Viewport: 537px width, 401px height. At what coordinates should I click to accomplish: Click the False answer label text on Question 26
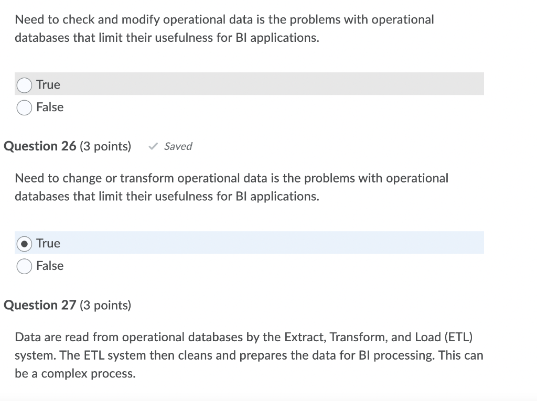pos(49,266)
